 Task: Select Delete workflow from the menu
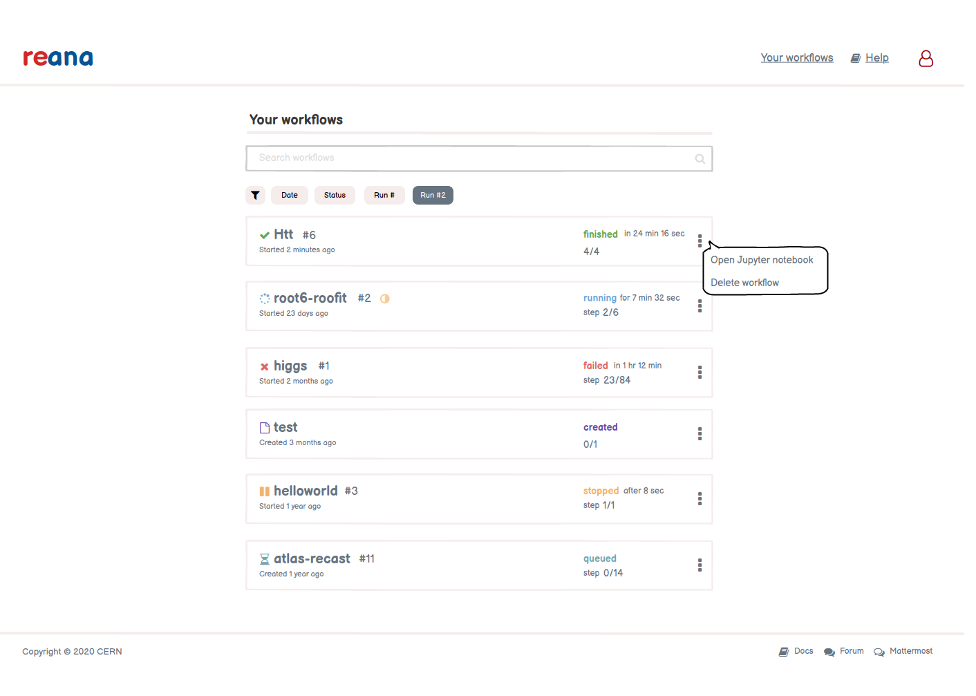point(744,283)
